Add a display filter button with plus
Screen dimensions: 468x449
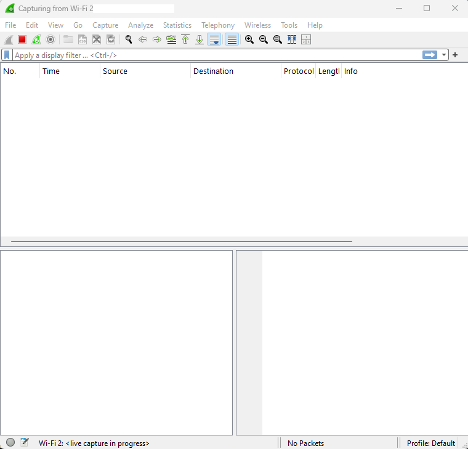(455, 55)
